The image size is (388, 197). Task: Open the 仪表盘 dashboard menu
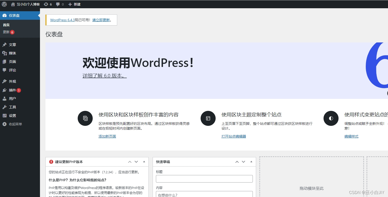point(20,15)
